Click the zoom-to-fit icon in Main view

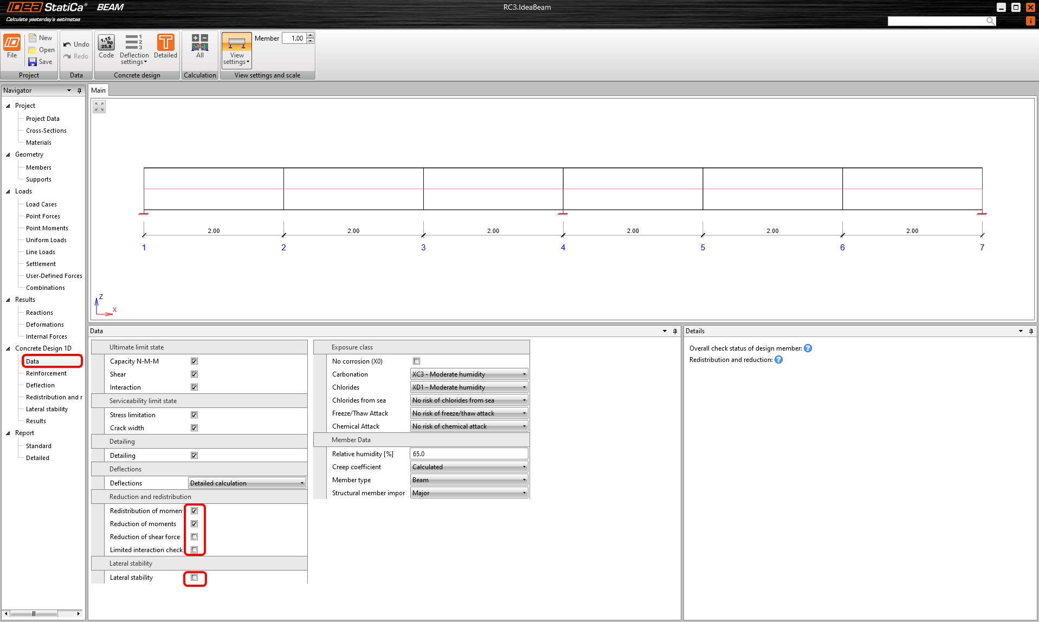click(99, 107)
